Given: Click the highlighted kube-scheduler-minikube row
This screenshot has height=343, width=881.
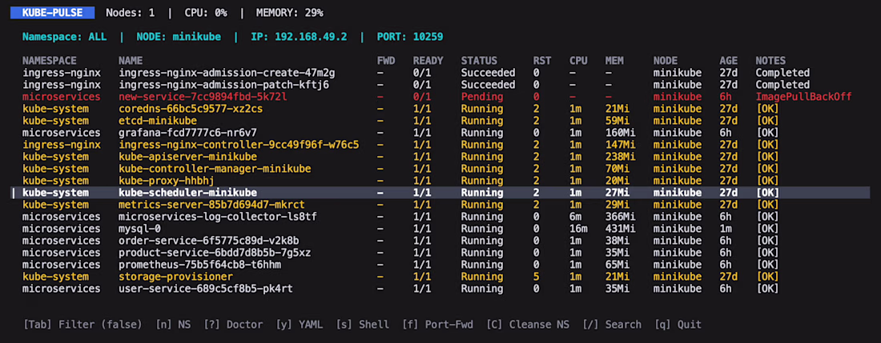Looking at the screenshot, I should (x=187, y=193).
